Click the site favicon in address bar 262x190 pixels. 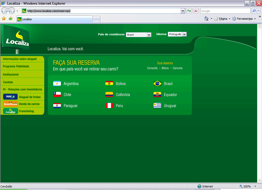[x=24, y=11]
